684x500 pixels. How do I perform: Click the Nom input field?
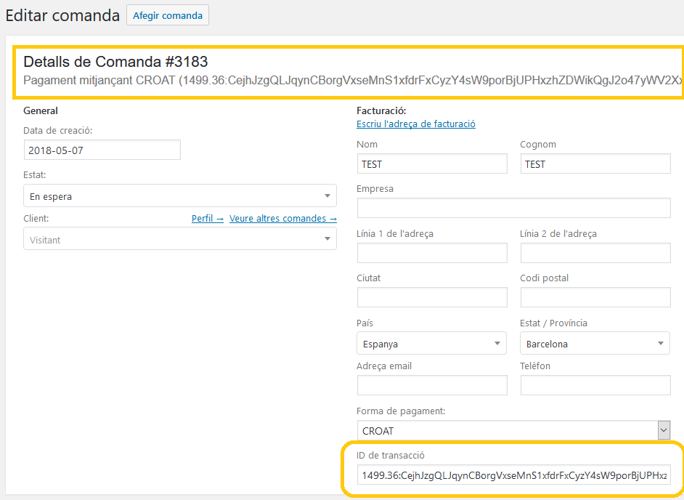click(x=432, y=164)
